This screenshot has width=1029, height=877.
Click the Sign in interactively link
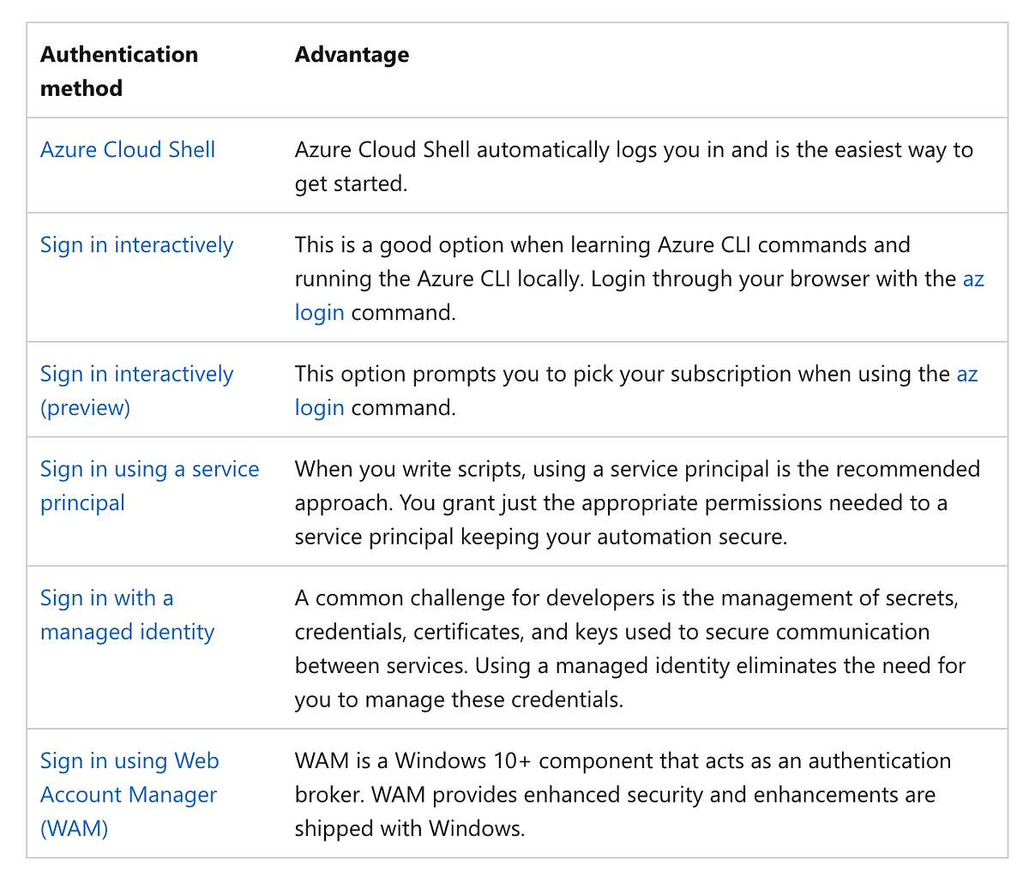(x=136, y=244)
